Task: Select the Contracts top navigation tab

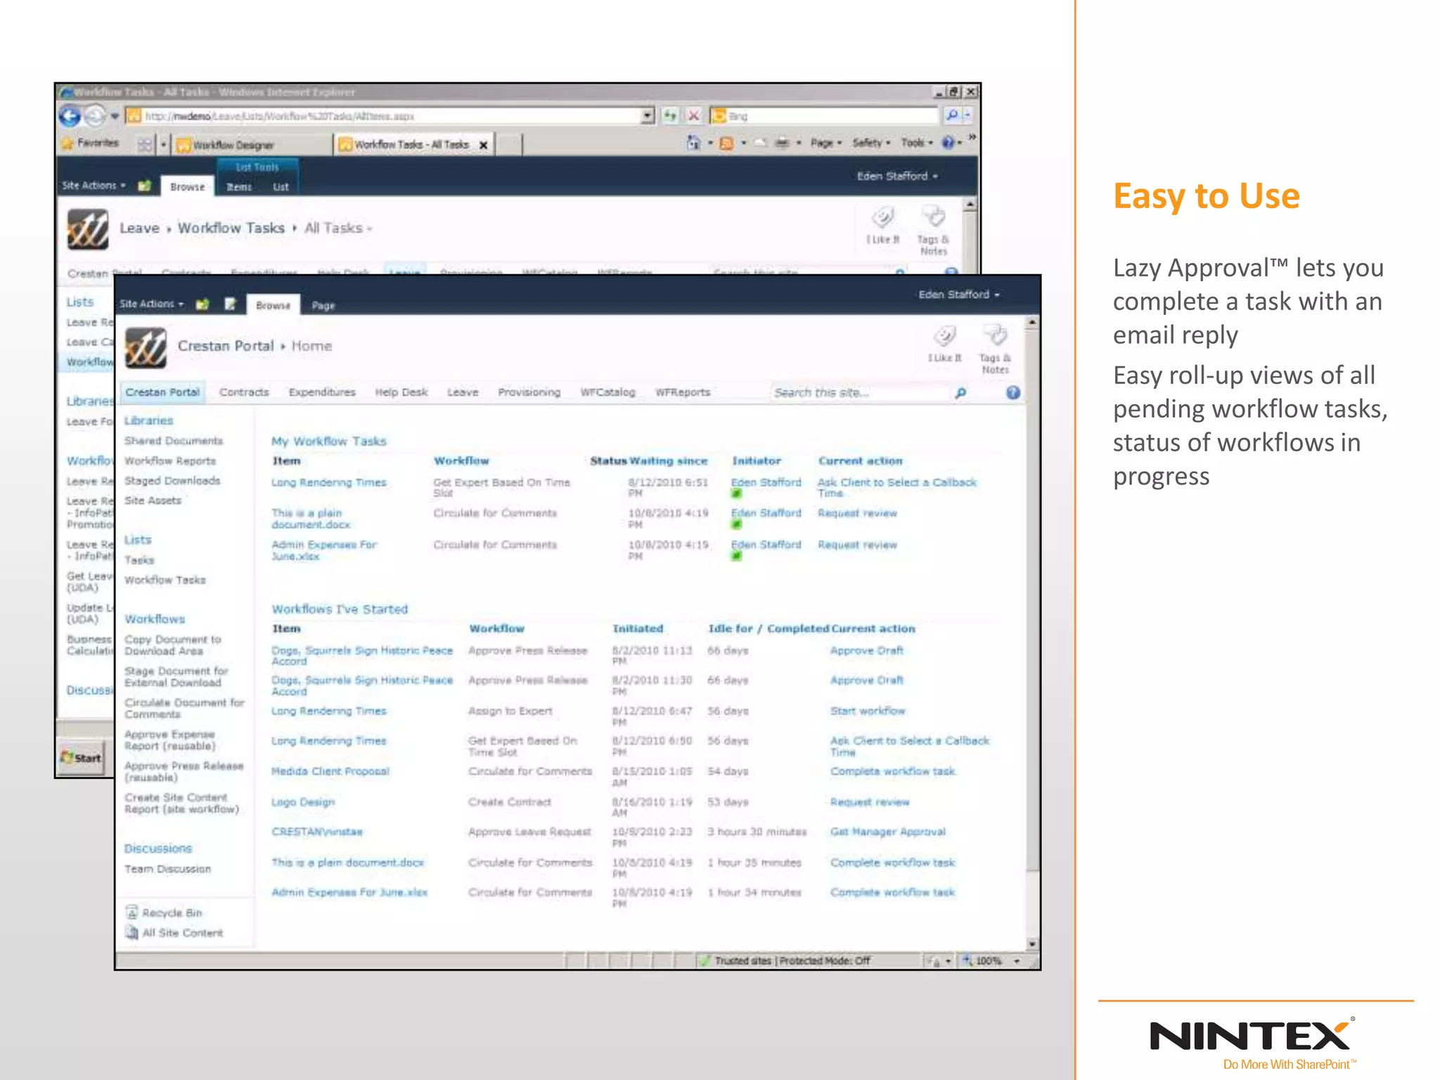Action: coord(244,392)
